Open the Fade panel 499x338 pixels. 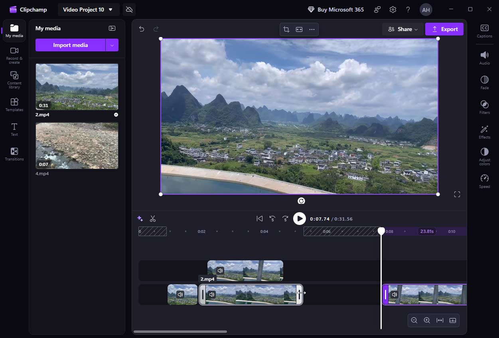(484, 82)
